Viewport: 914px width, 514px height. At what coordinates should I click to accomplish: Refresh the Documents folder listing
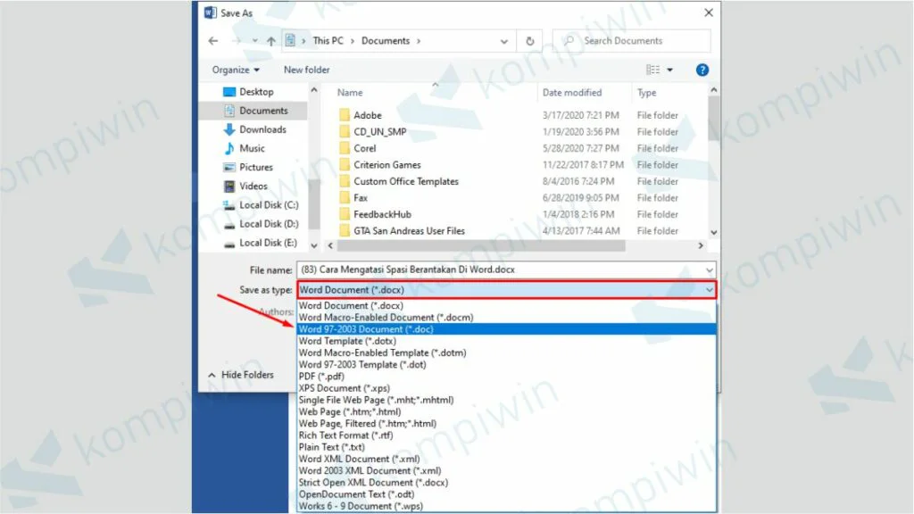click(530, 41)
